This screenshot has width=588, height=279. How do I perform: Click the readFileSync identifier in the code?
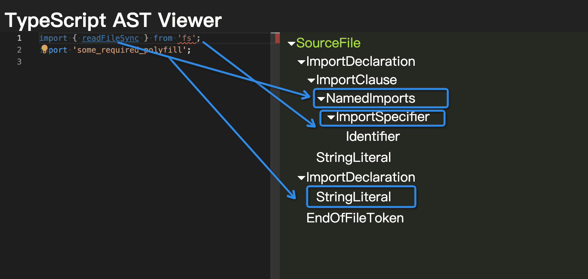coord(111,38)
